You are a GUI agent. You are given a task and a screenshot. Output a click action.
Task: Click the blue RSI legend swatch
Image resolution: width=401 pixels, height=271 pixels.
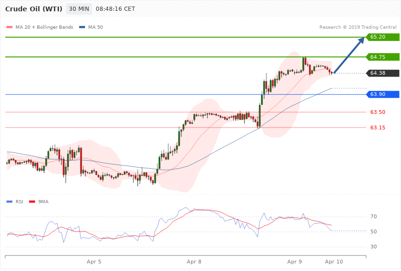click(x=9, y=202)
